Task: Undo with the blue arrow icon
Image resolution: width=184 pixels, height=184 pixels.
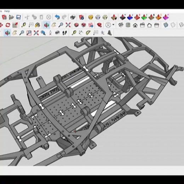Action: click(57, 17)
